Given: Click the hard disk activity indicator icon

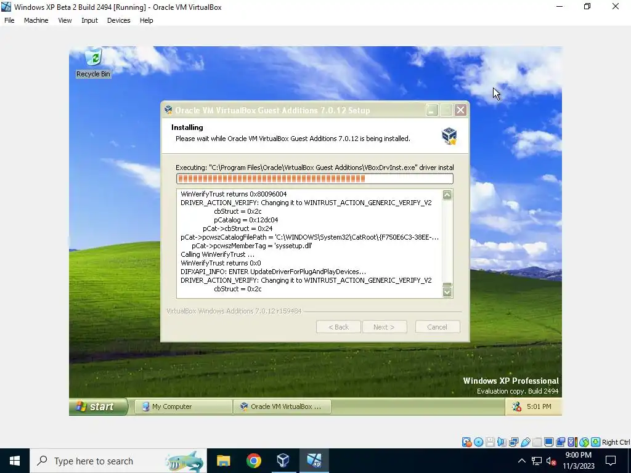Looking at the screenshot, I should coord(467,442).
